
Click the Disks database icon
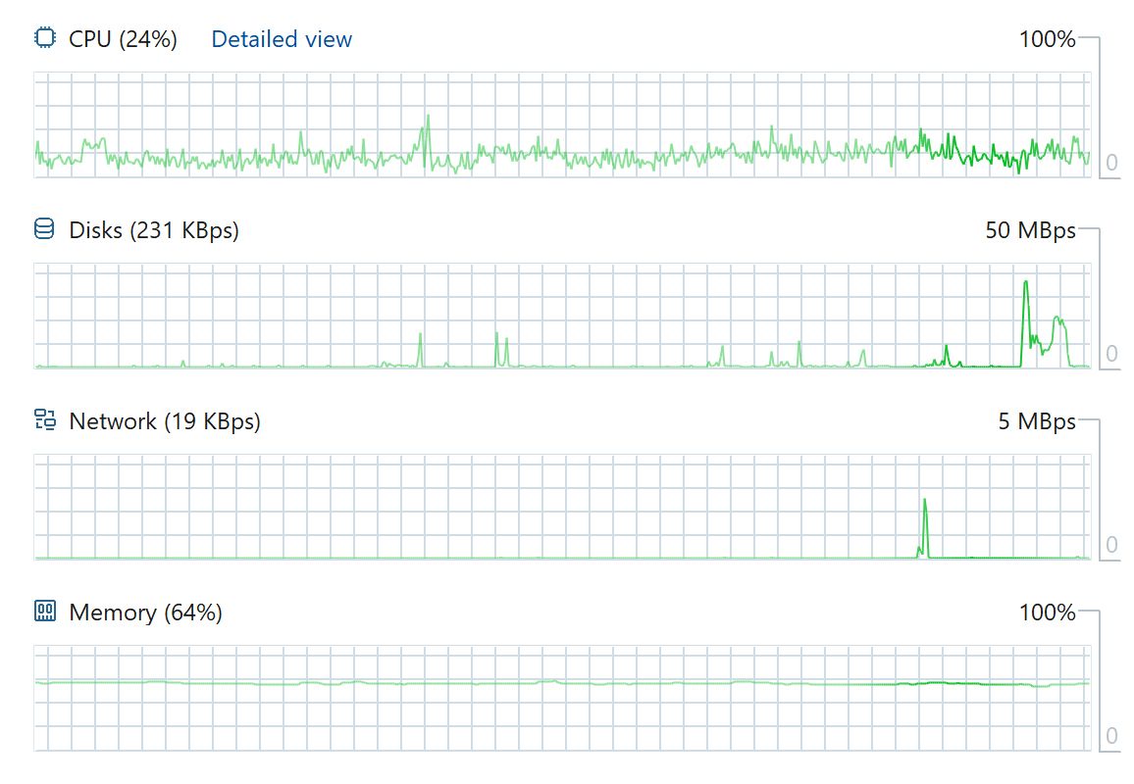(45, 229)
